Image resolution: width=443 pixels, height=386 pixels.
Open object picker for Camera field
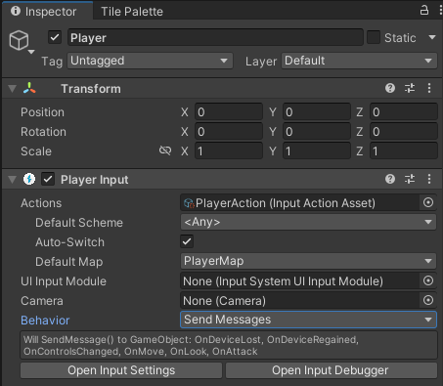428,300
